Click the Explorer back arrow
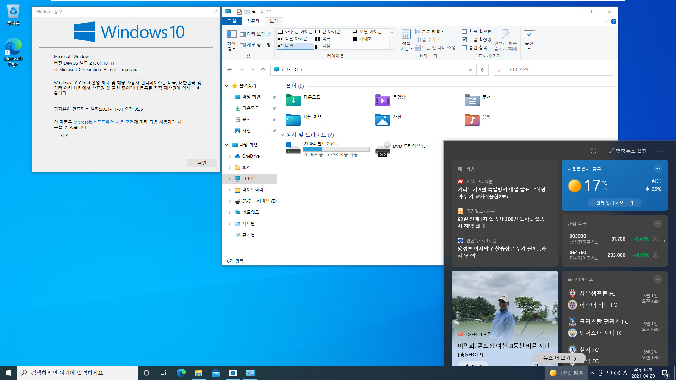Image resolution: width=676 pixels, height=380 pixels. tap(230, 70)
